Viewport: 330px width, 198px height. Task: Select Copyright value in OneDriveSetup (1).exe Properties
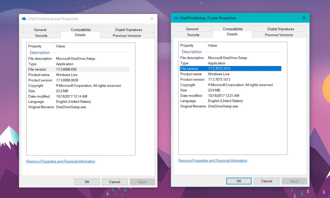point(241,85)
